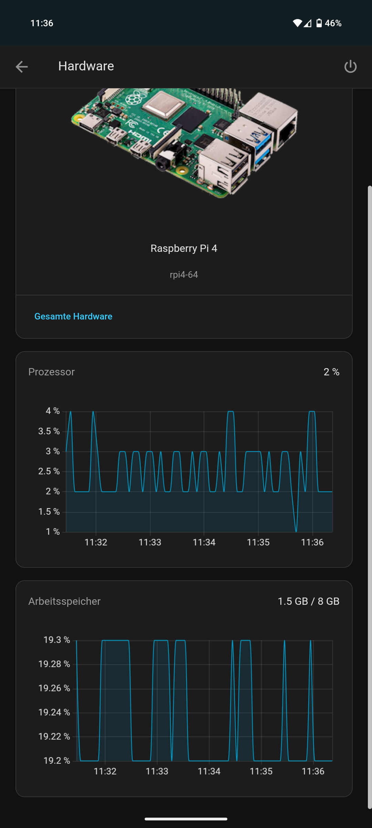Tap the 19.3 % axis label on the memory chart
This screenshot has height=828, width=372.
coord(57,640)
